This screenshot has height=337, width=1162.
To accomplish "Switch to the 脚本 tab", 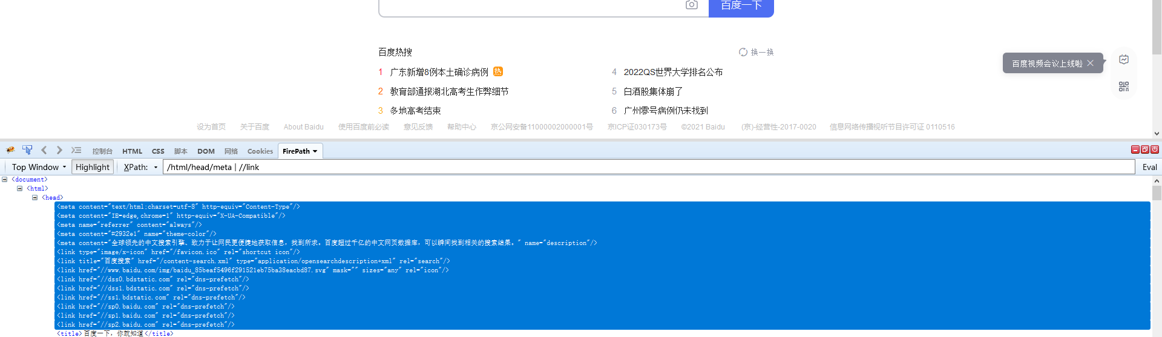I will pyautogui.click(x=181, y=151).
